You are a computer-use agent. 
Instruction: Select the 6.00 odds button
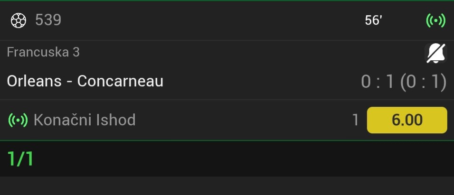click(407, 120)
